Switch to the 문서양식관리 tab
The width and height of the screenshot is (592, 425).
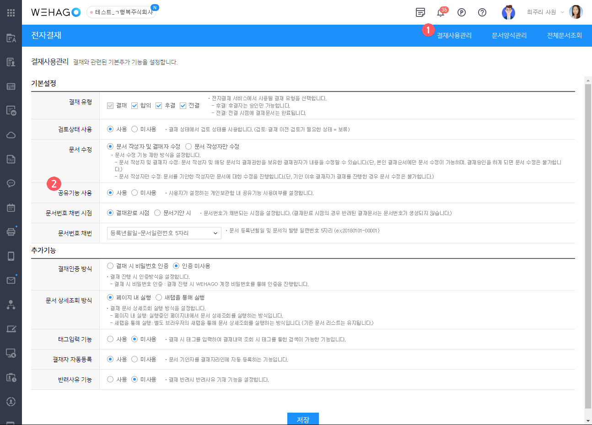coord(509,36)
